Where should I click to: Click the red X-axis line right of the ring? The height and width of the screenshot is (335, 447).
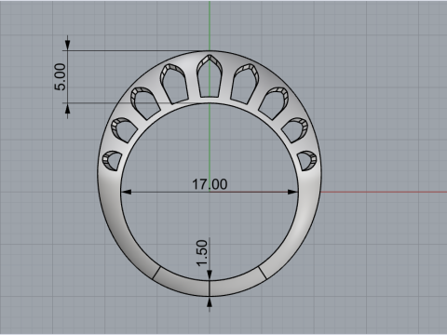(384, 192)
